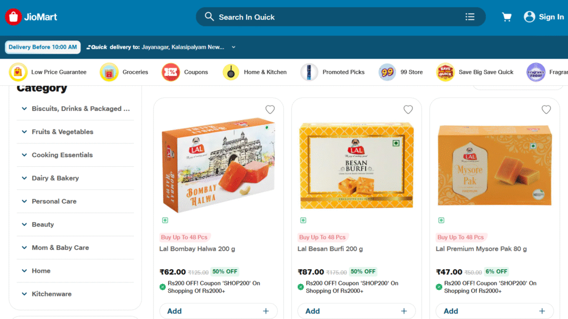Click the Sign In profile icon
Image resolution: width=568 pixels, height=319 pixels.
coord(529,17)
